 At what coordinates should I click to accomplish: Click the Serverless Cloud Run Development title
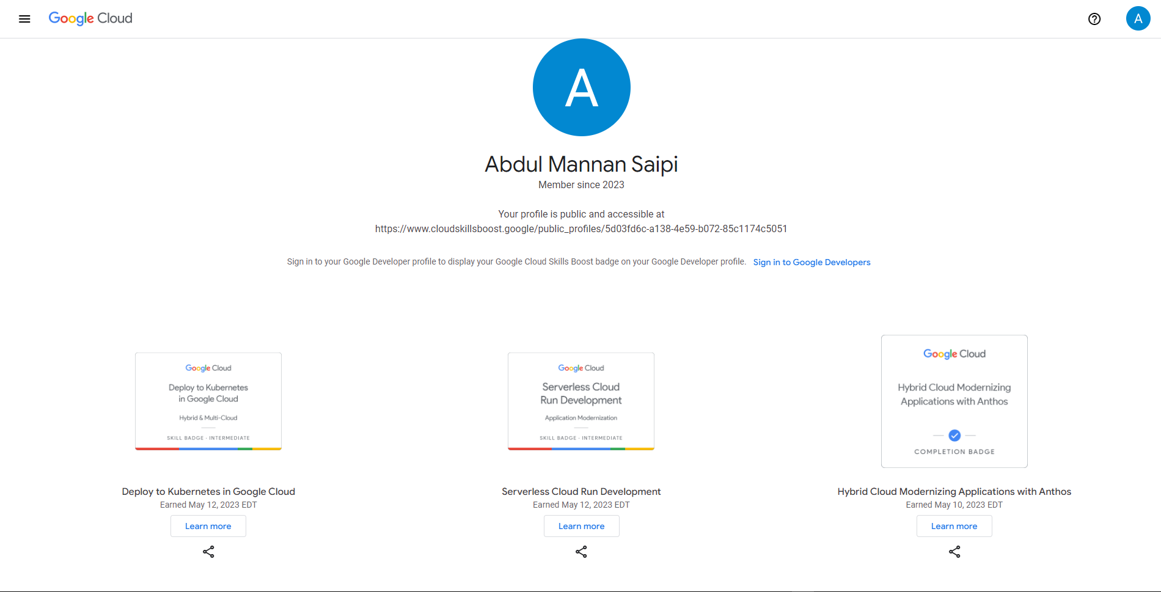click(x=581, y=492)
